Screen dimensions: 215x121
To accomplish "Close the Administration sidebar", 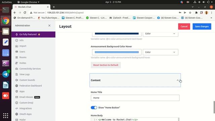I will click(49, 26).
